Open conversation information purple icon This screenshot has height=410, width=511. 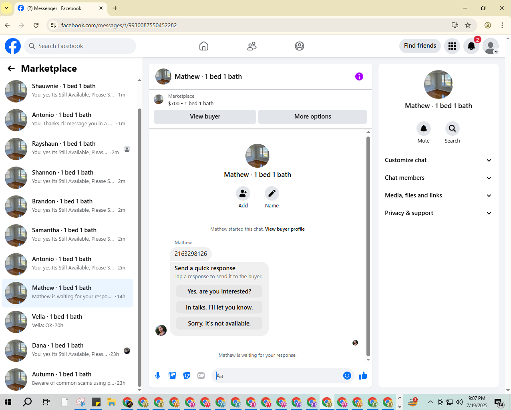359,76
